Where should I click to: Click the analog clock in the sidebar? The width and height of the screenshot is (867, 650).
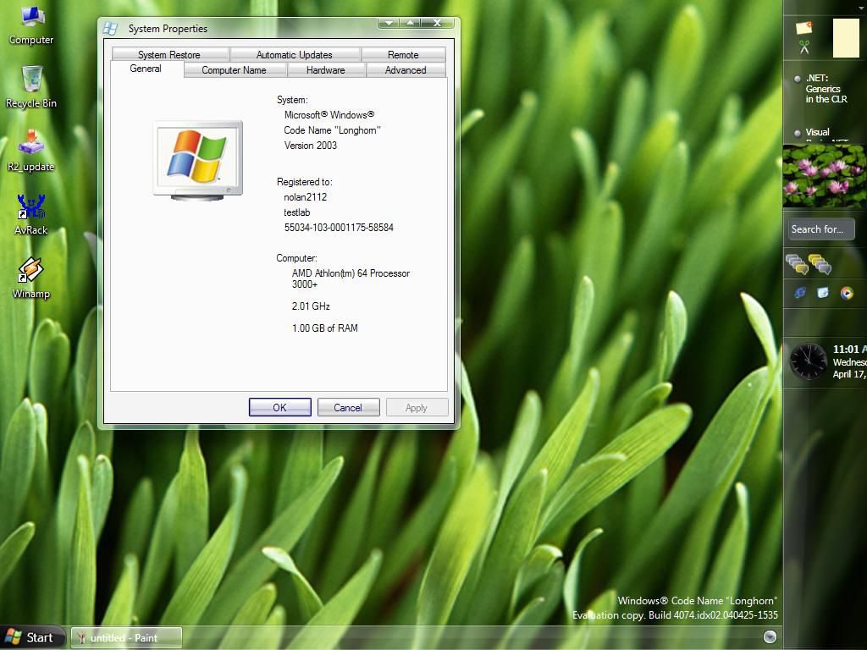pyautogui.click(x=809, y=361)
